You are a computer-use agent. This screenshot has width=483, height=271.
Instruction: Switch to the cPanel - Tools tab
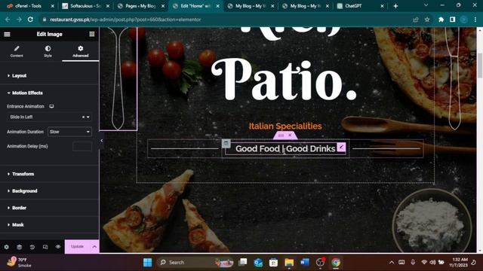[x=30, y=6]
